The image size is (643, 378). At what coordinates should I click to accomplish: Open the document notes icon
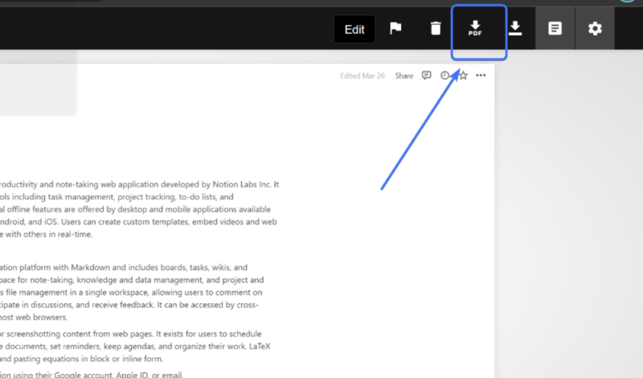click(x=555, y=28)
